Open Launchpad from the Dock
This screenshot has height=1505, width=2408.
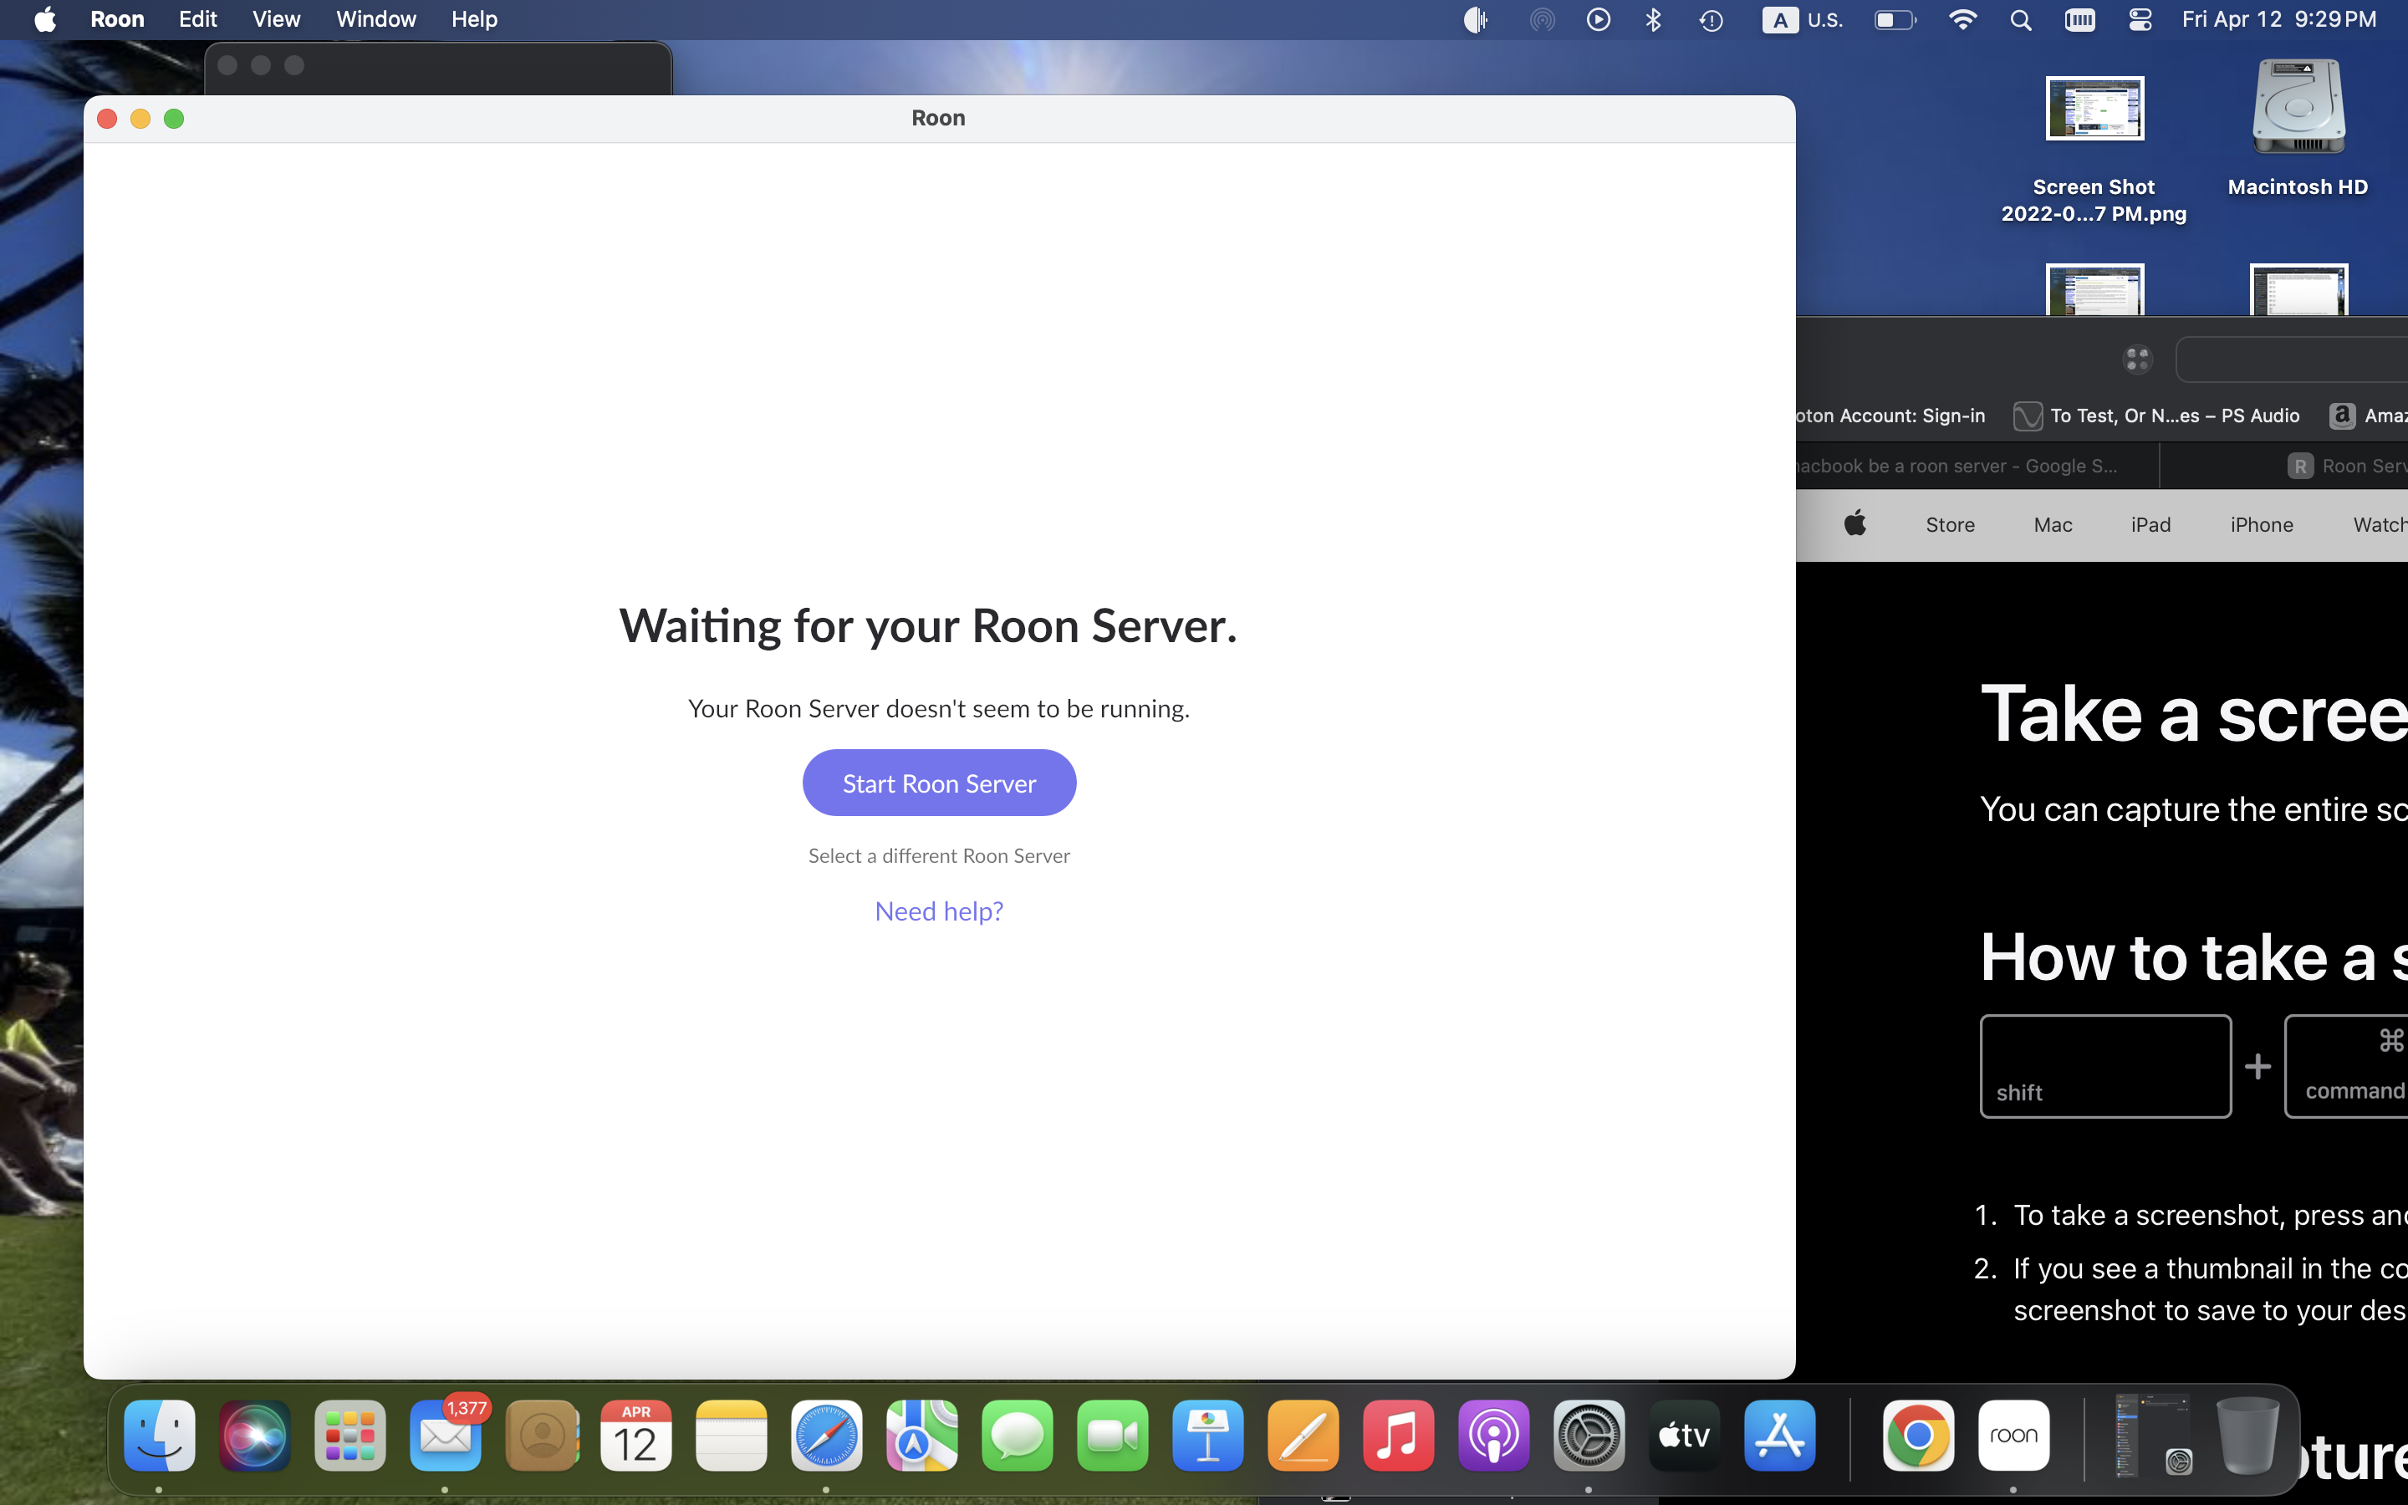click(350, 1436)
